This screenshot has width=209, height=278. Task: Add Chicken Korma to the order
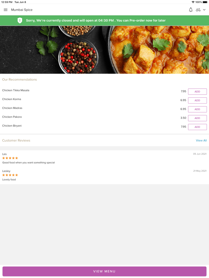coord(197,100)
